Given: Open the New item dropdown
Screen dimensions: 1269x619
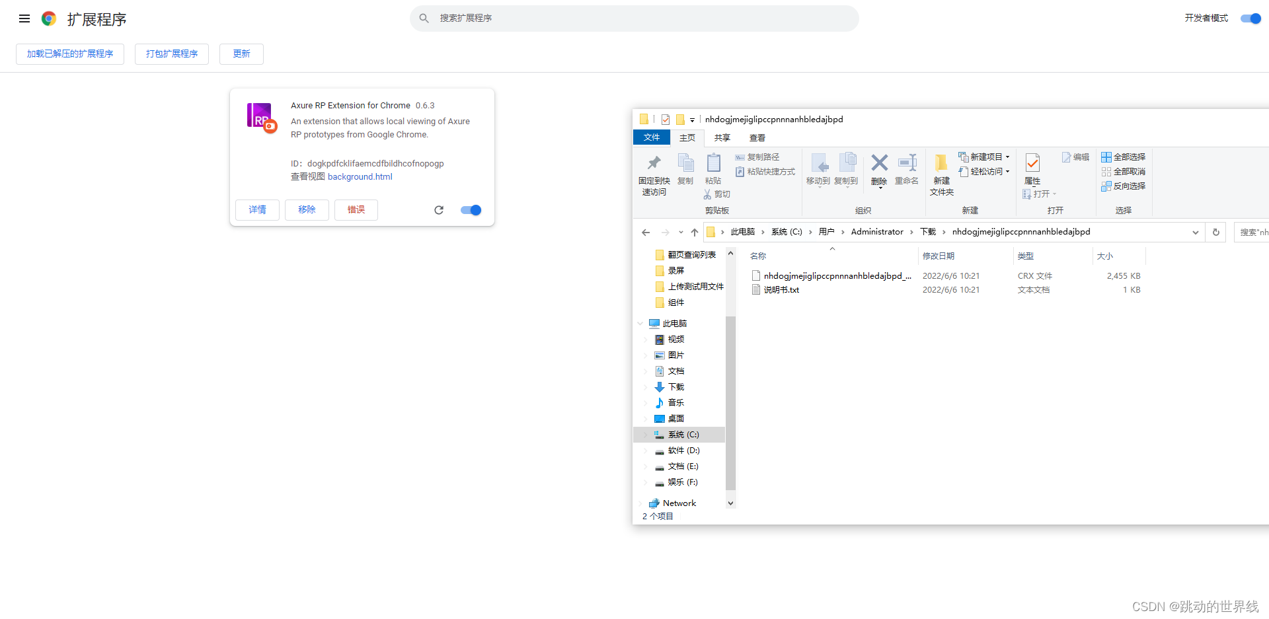Looking at the screenshot, I should click(984, 157).
